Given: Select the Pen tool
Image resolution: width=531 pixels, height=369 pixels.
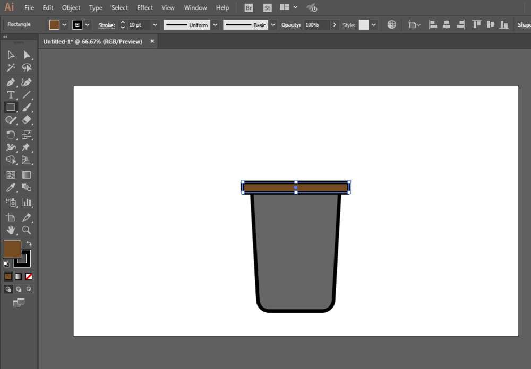Looking at the screenshot, I should pyautogui.click(x=11, y=82).
